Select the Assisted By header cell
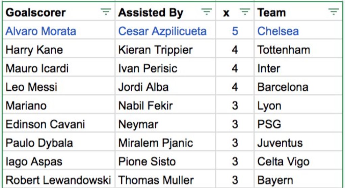 pos(165,12)
